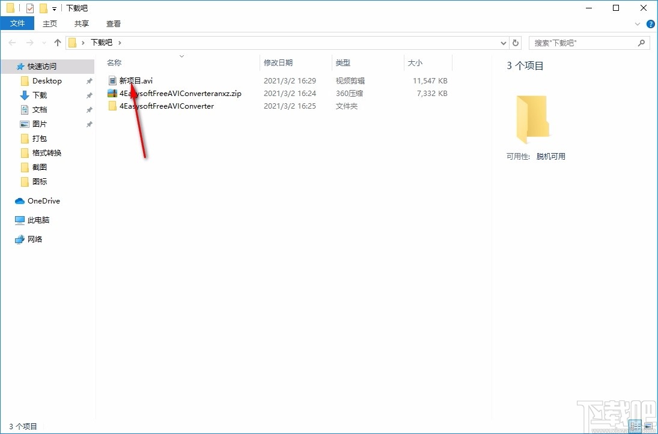Refresh the folder with the refresh icon
The height and width of the screenshot is (434, 658).
pos(516,42)
